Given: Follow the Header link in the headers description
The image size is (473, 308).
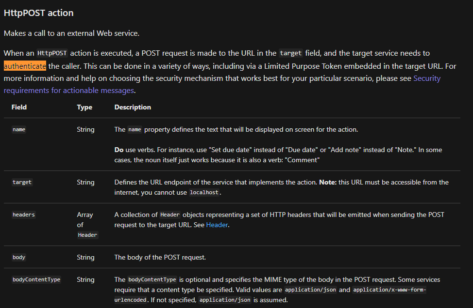Looking at the screenshot, I should coord(217,225).
